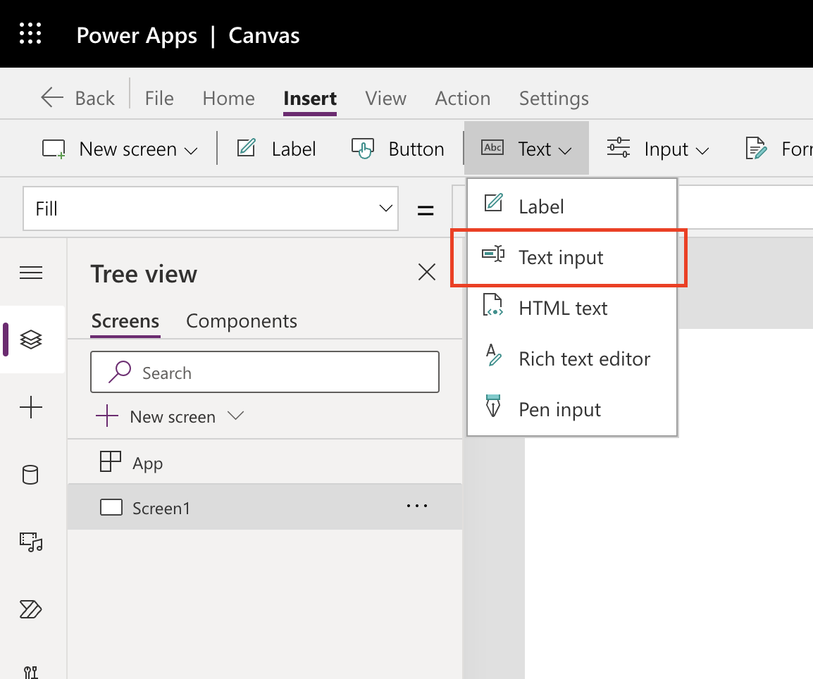Select the Rich text editor option
Viewport: 813px width, 679px height.
pos(584,359)
